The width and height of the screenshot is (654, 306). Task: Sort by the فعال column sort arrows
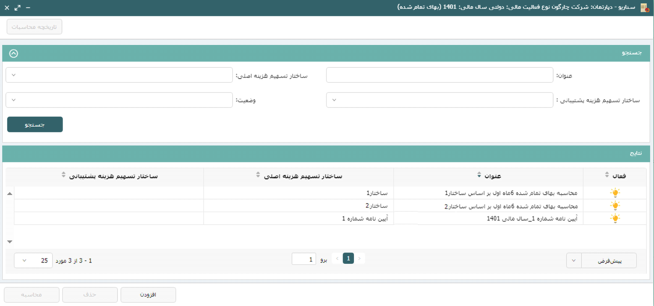click(607, 175)
